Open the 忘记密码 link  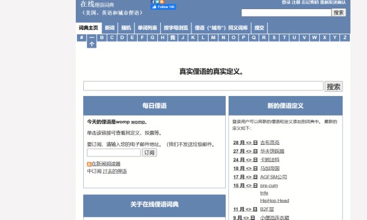coord(310,2)
